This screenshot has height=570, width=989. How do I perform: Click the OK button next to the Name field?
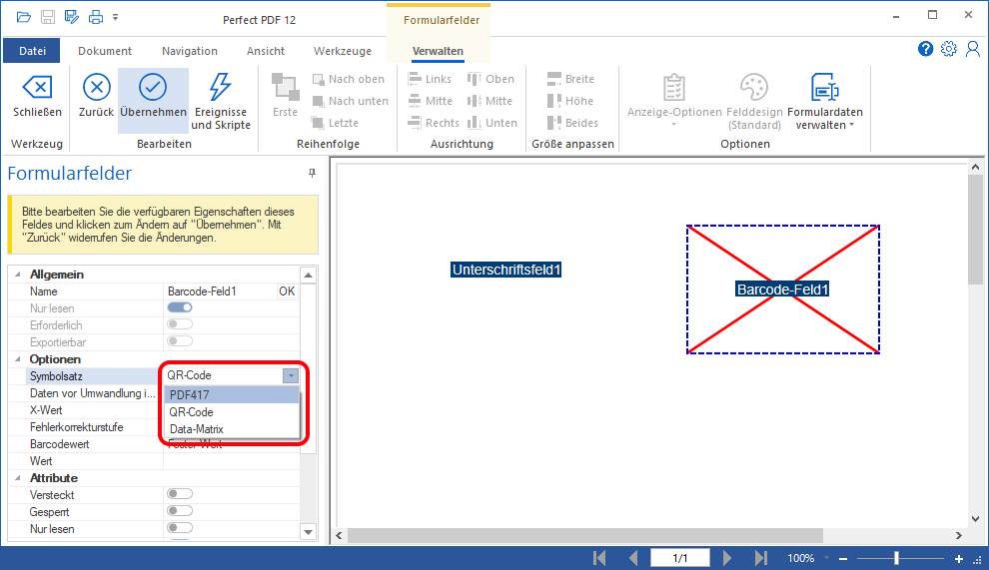tap(287, 291)
